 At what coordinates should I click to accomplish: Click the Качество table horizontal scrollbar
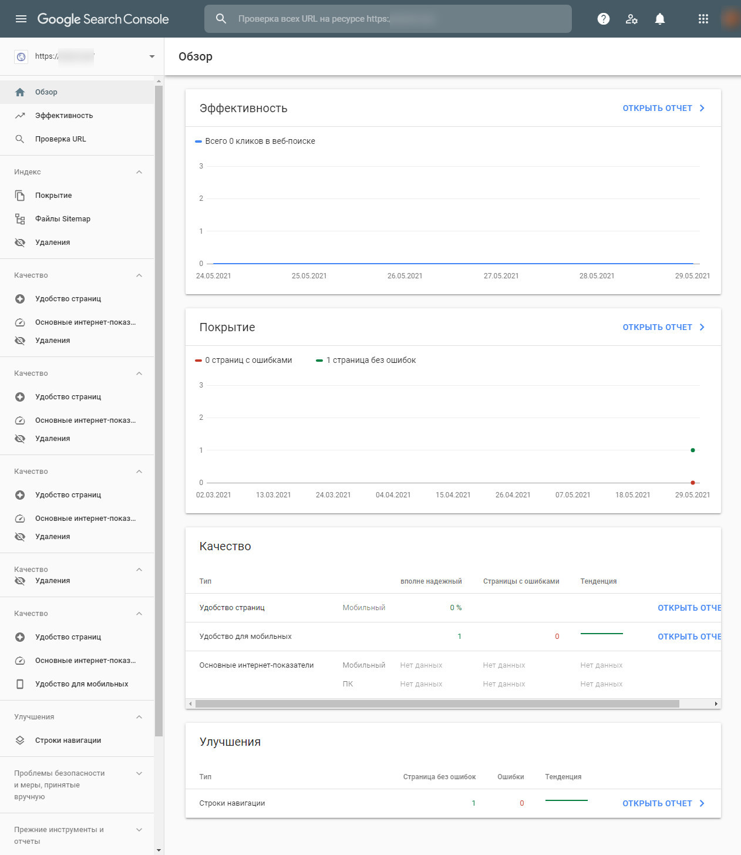coord(437,703)
